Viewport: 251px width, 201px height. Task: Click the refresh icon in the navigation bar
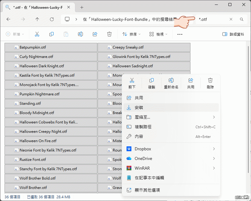click(x=52, y=19)
